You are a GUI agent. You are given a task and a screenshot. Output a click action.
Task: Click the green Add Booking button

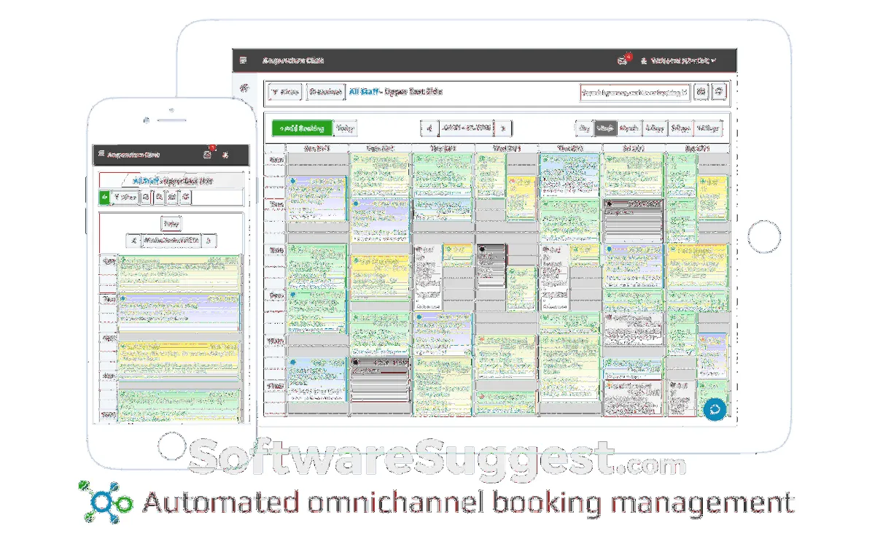click(x=303, y=128)
